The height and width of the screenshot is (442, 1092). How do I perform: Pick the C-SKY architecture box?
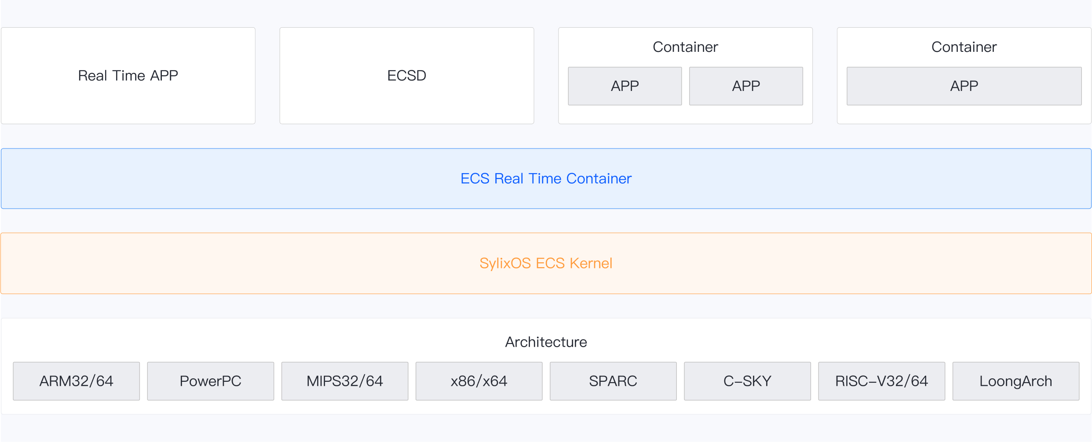pos(748,381)
